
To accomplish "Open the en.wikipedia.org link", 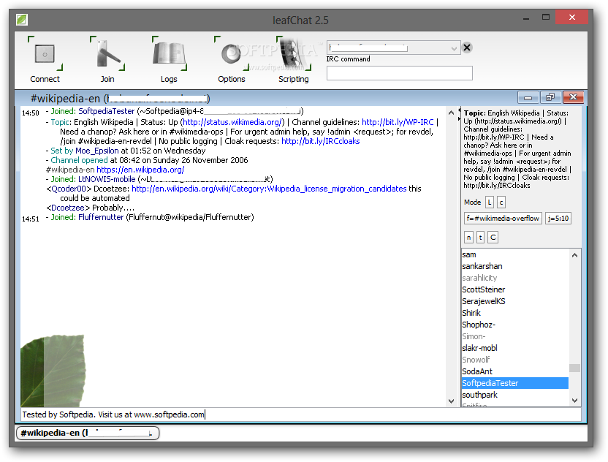I will pos(140,170).
